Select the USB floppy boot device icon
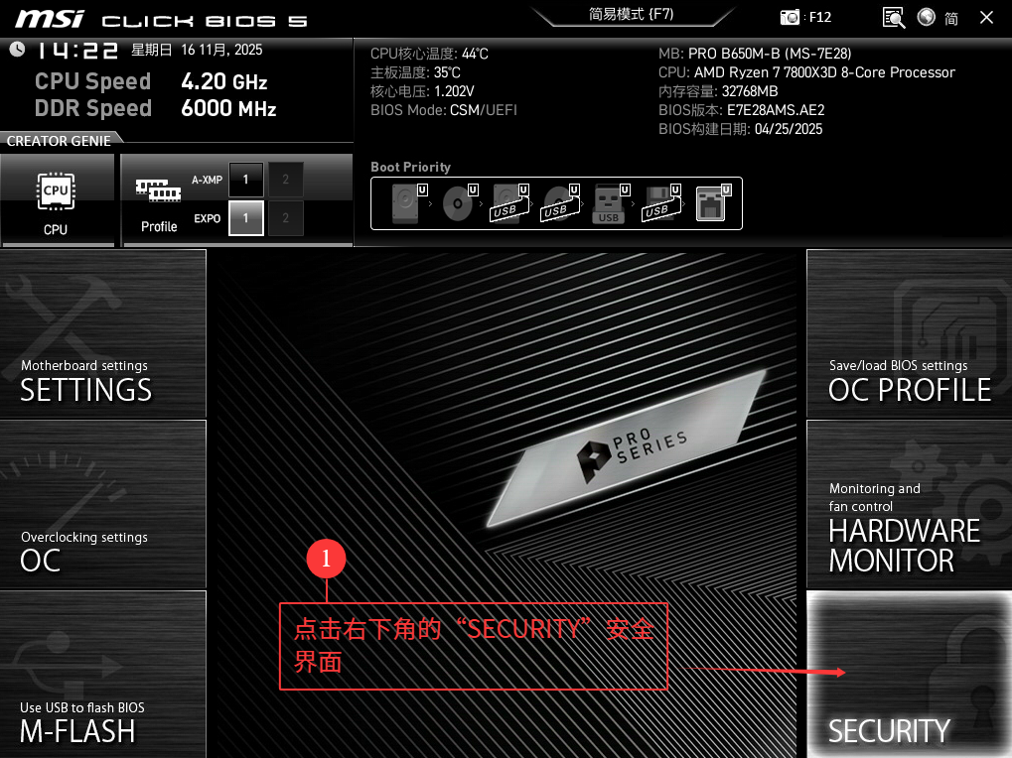Image resolution: width=1012 pixels, height=758 pixels. (659, 202)
